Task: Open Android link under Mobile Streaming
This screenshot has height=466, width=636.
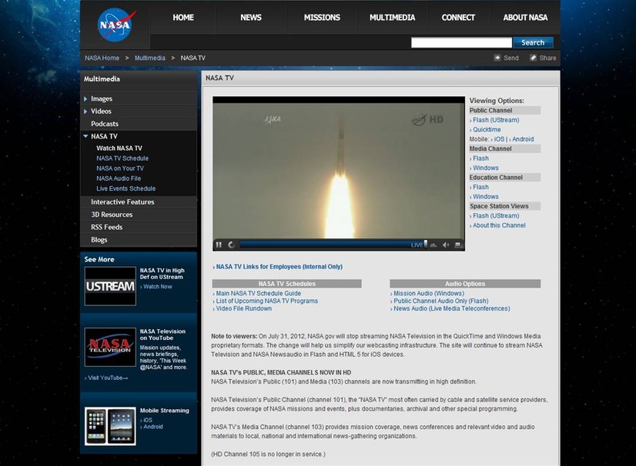Action: point(152,427)
